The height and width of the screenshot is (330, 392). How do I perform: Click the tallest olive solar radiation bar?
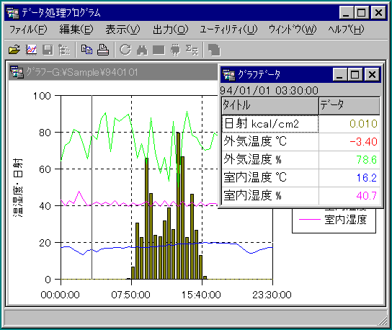pyautogui.click(x=178, y=206)
